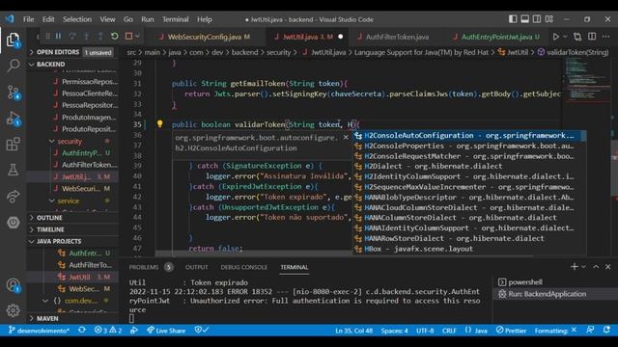Image resolution: width=618 pixels, height=347 pixels.
Task: Select HBox suggestion from autocomplete list
Action: [x=467, y=249]
